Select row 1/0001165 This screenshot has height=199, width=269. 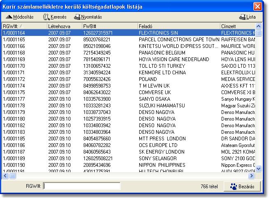coord(129,39)
